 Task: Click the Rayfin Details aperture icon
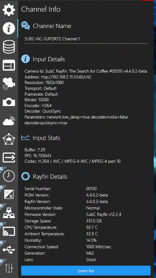26,177
